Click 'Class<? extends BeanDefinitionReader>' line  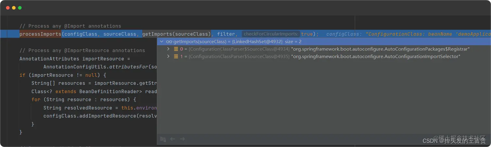94,91
